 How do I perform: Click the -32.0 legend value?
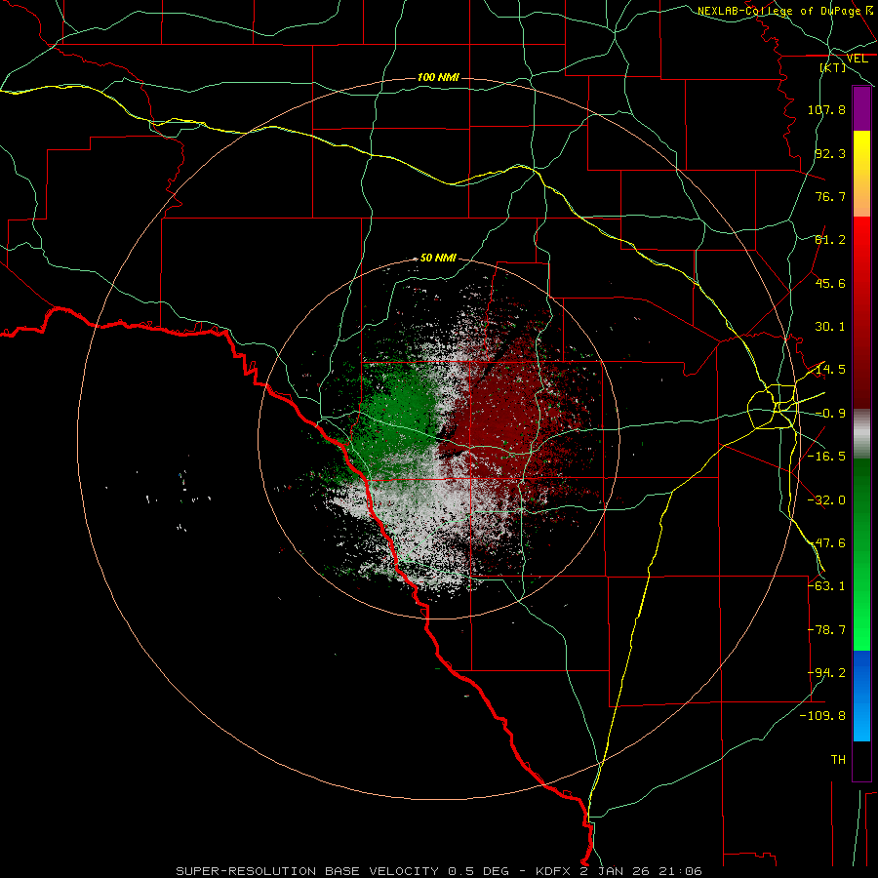click(826, 500)
